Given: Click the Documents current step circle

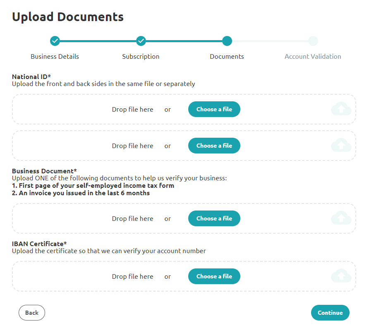Looking at the screenshot, I should point(227,41).
